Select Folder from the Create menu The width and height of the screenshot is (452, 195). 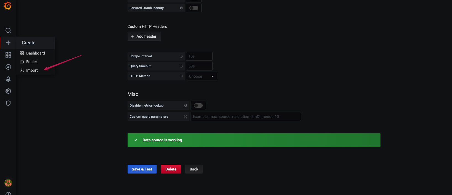[x=36, y=62]
